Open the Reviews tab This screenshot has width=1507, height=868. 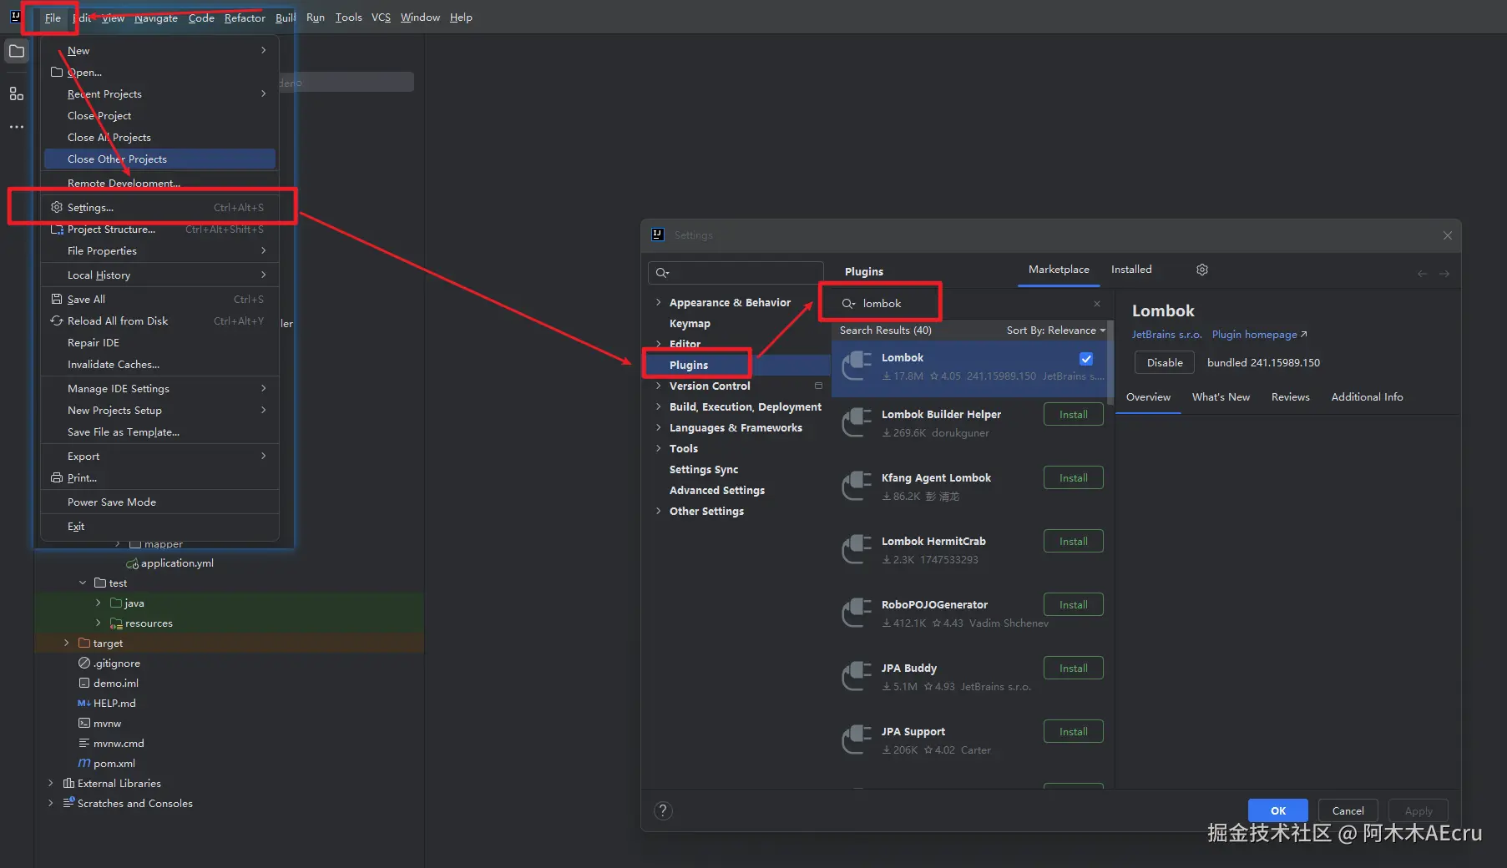(x=1290, y=397)
